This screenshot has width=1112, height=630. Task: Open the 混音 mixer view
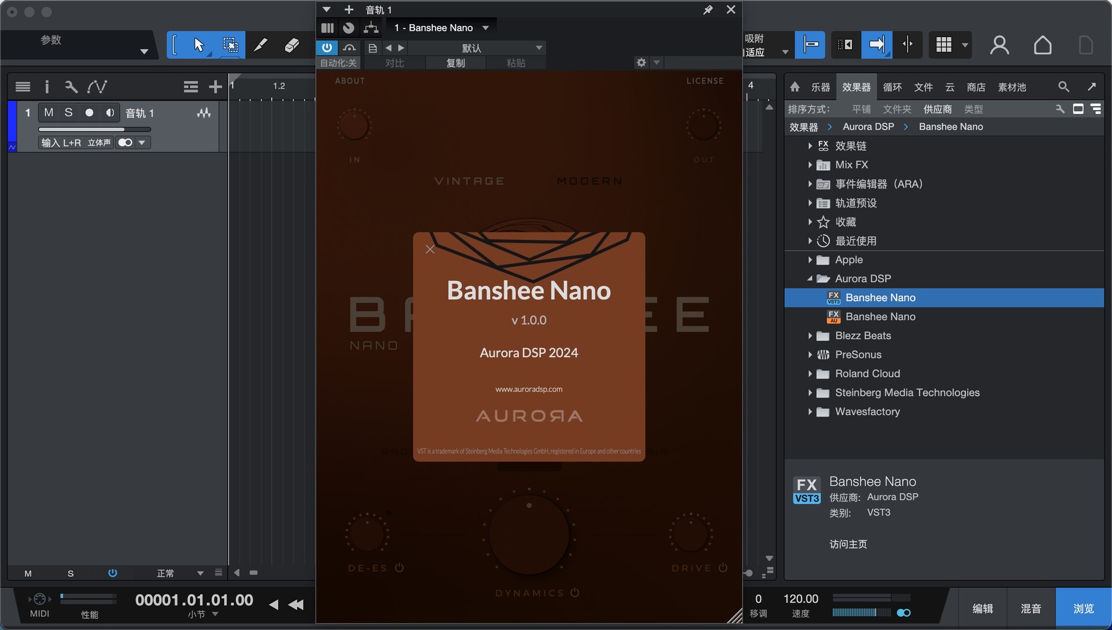coord(1030,608)
